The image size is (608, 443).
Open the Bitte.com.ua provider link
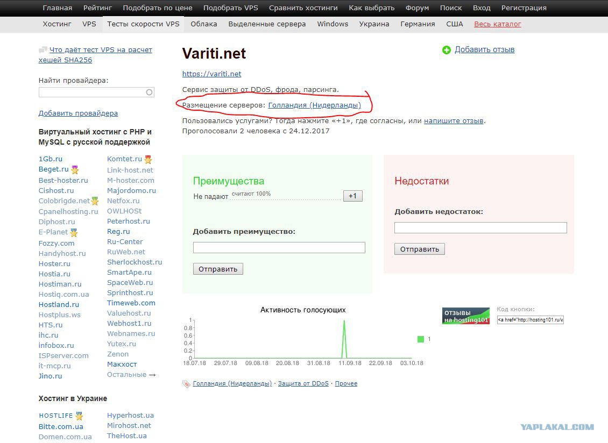click(x=61, y=427)
